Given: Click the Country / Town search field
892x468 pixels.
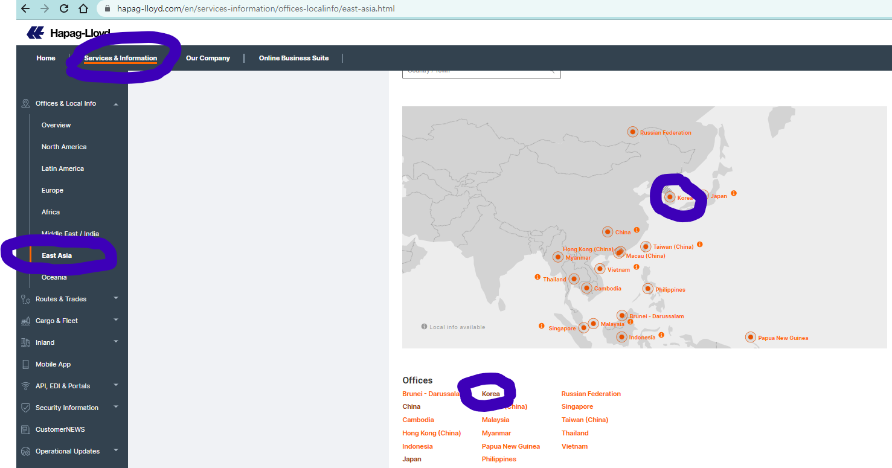Looking at the screenshot, I should pos(481,72).
